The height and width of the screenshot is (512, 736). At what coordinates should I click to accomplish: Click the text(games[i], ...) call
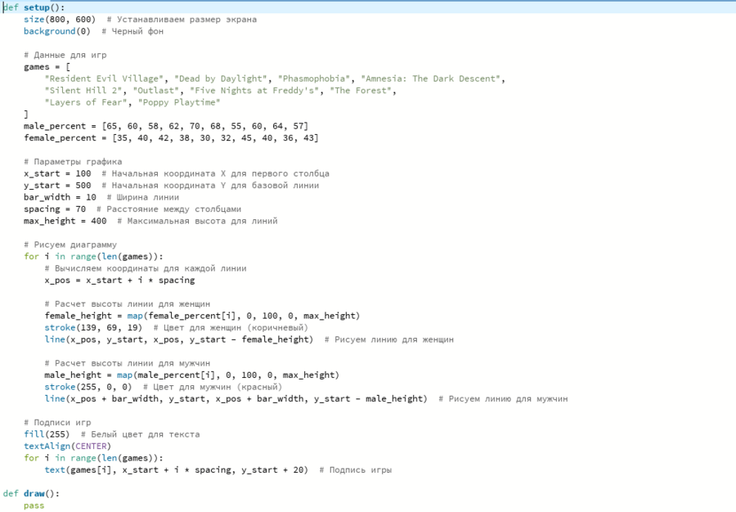pos(177,470)
